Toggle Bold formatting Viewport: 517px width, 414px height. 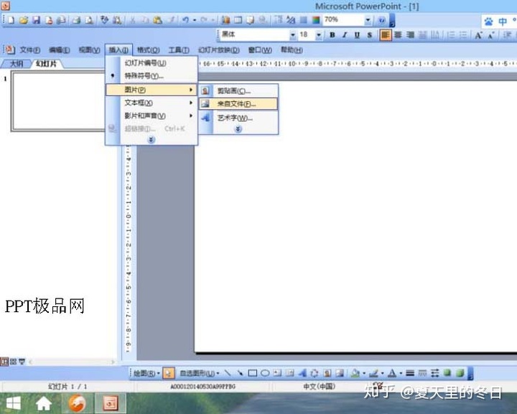[332, 35]
